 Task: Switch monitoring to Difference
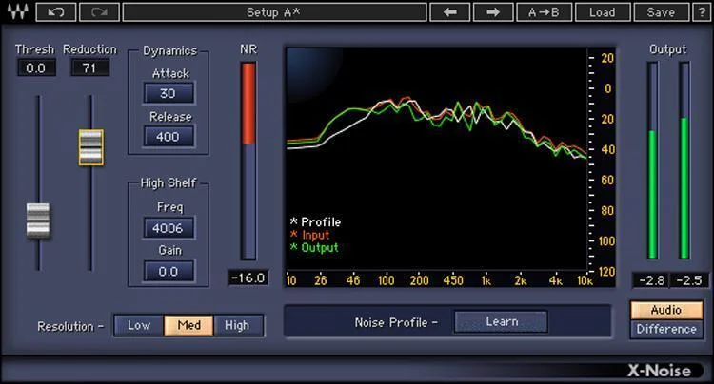coord(666,329)
